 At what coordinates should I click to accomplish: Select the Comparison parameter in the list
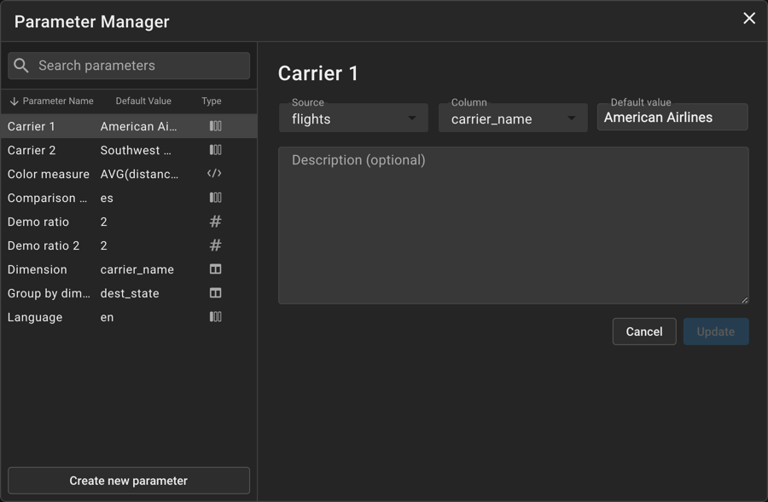pyautogui.click(x=128, y=198)
